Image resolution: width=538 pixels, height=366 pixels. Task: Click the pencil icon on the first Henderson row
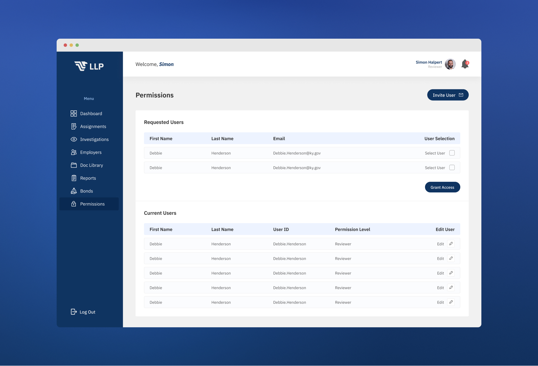451,244
